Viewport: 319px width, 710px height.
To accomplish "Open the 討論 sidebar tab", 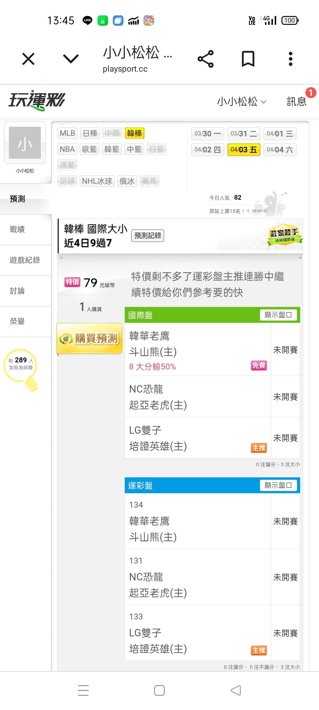I will coord(17,291).
